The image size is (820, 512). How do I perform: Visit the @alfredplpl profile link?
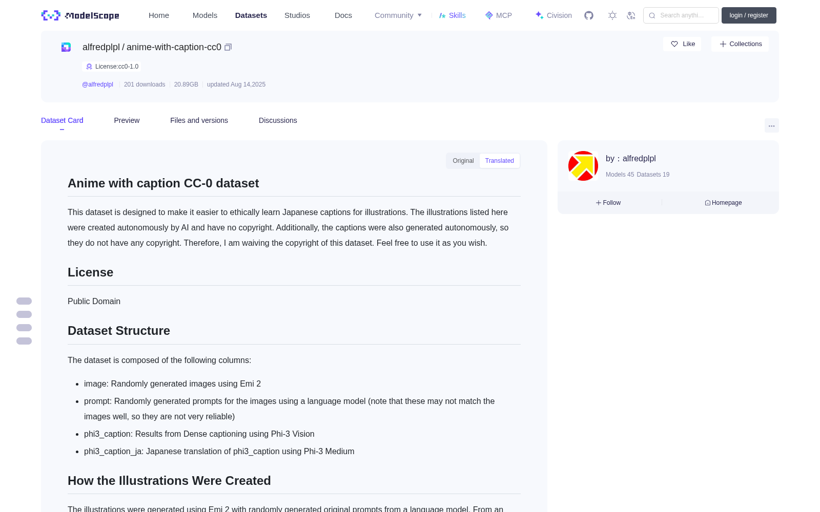[x=97, y=84]
